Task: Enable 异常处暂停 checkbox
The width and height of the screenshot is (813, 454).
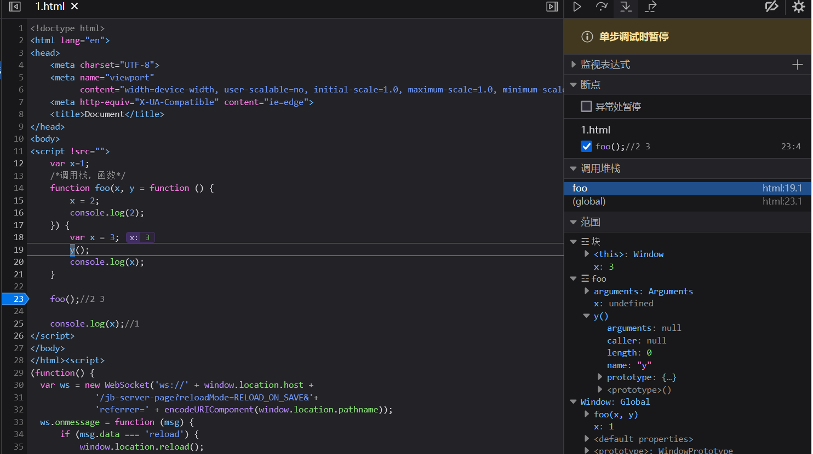Action: 586,107
